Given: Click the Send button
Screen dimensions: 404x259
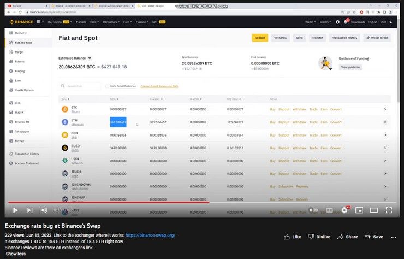Looking at the screenshot, I should tap(299, 38).
